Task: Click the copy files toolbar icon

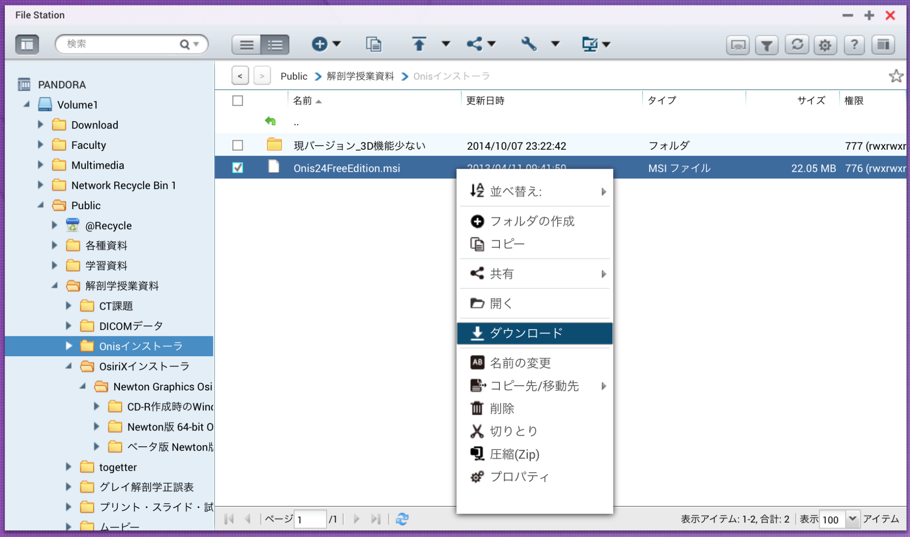Action: click(x=374, y=44)
